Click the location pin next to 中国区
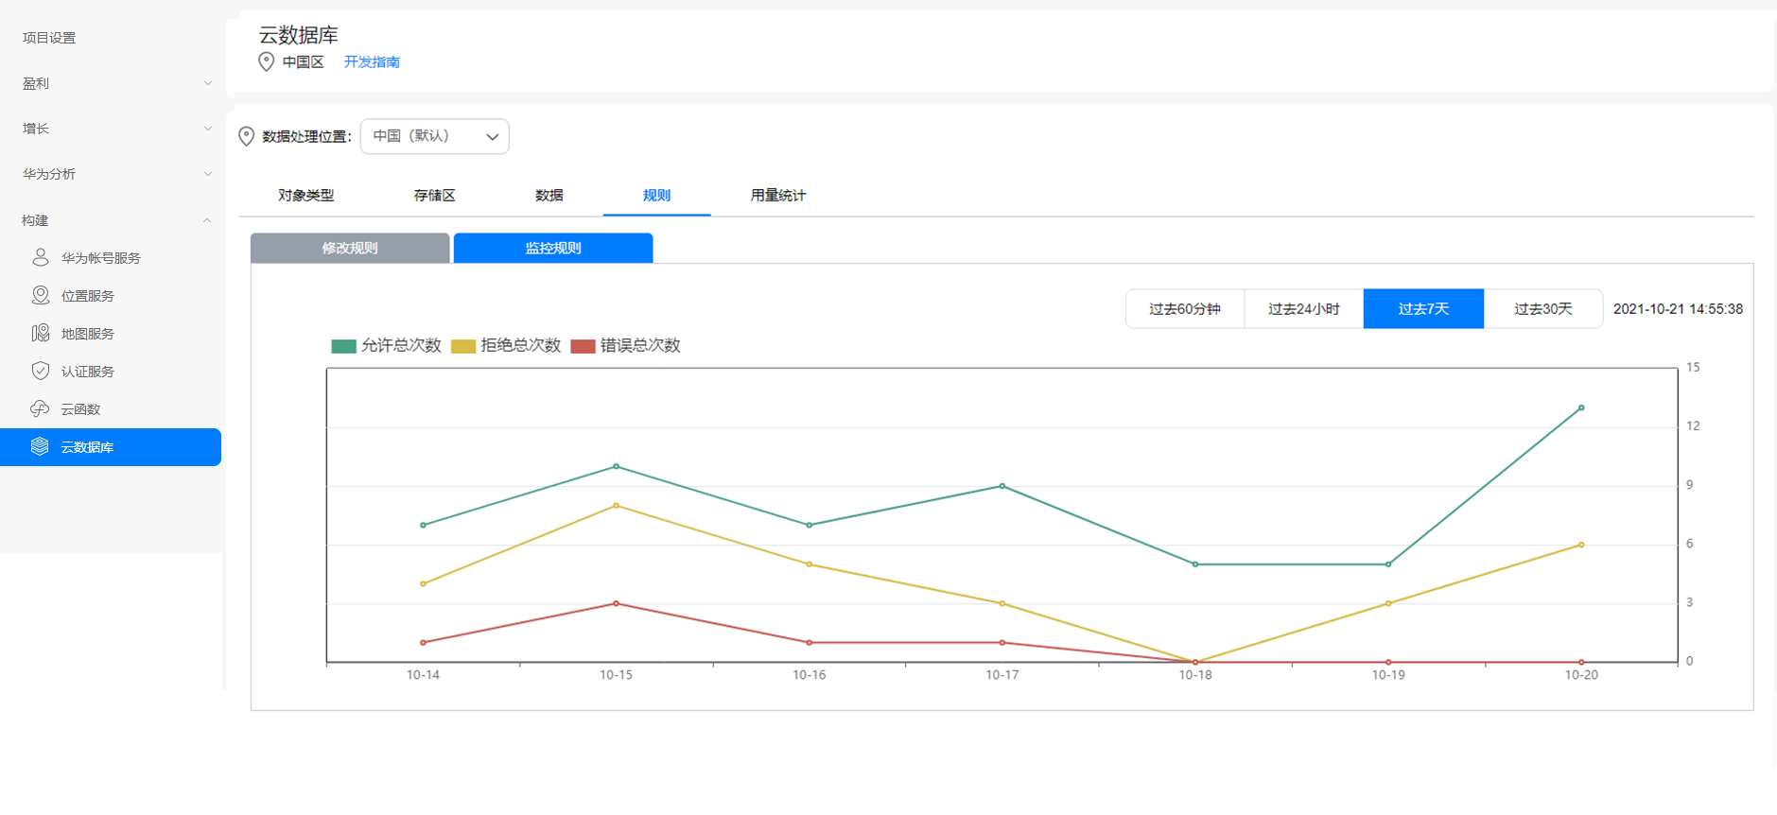1777x815 pixels. coord(267,61)
